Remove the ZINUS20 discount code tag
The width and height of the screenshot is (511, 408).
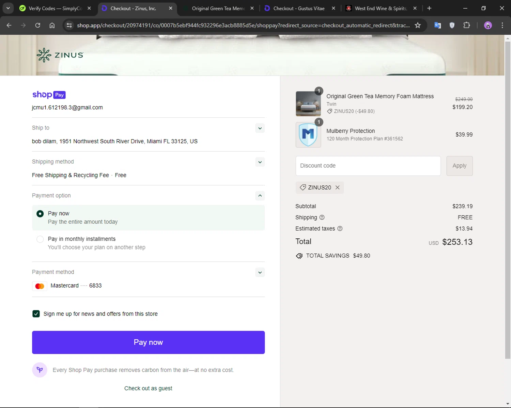tap(337, 187)
